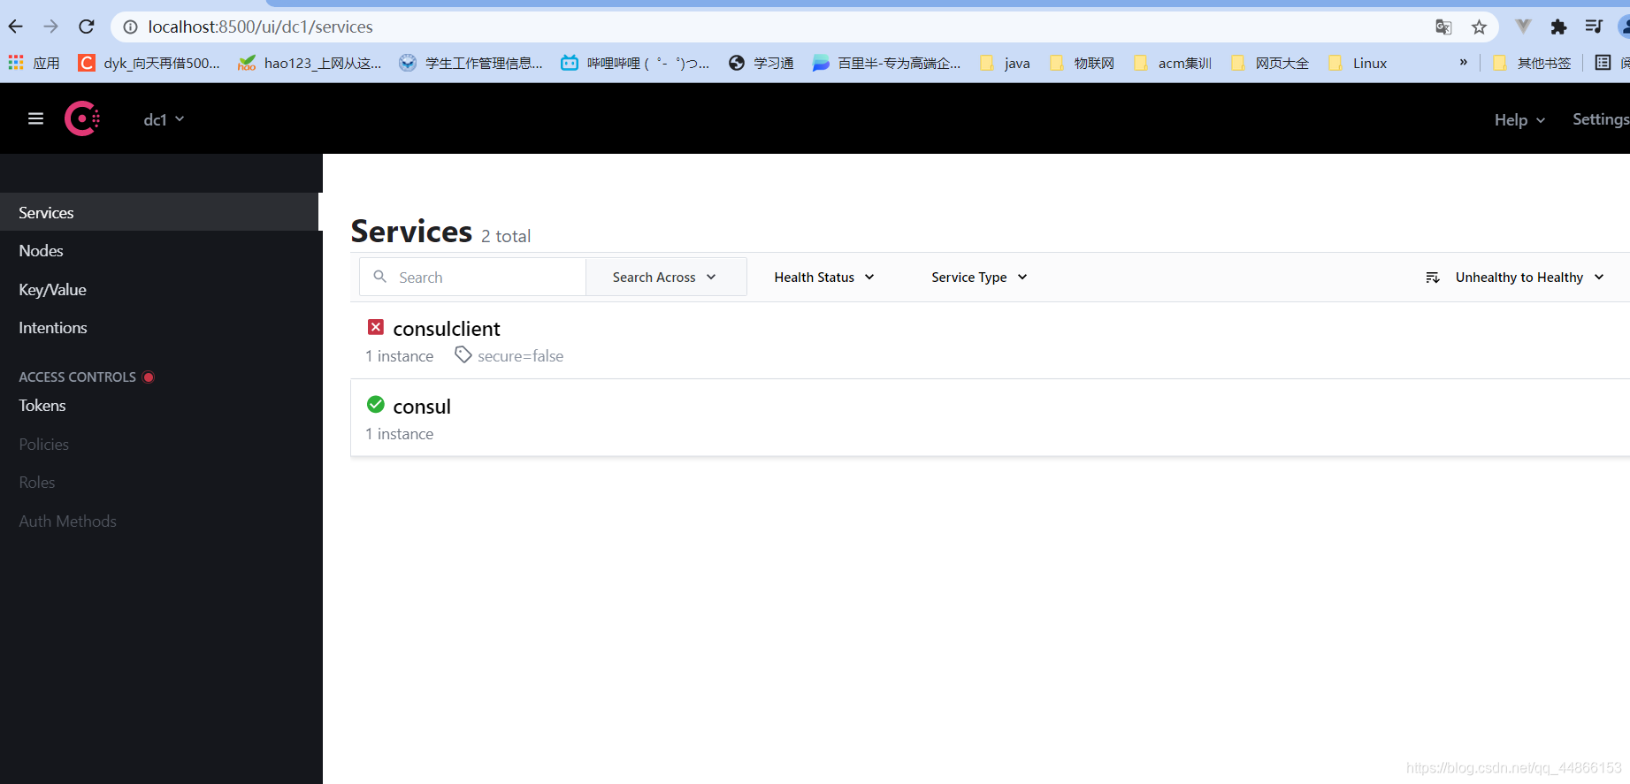1630x784 pixels.
Task: Open the Settings page
Action: 1601,119
